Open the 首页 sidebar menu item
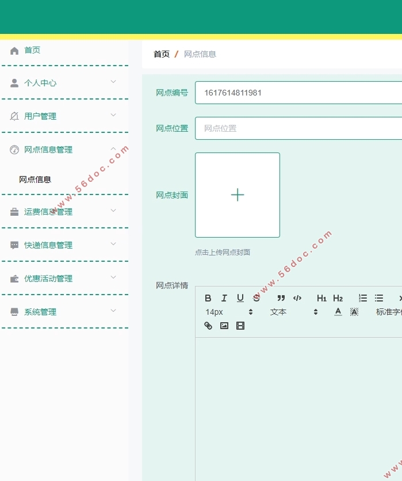This screenshot has height=481, width=402. pos(32,51)
